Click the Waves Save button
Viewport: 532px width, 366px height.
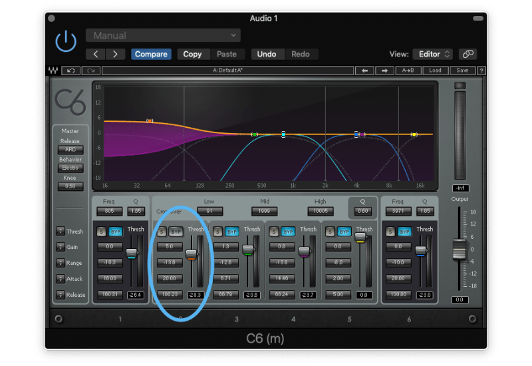[462, 71]
